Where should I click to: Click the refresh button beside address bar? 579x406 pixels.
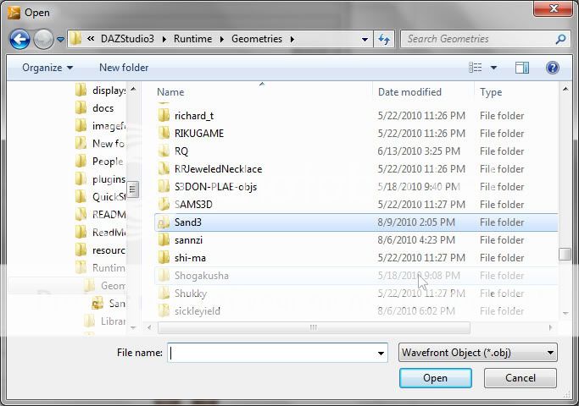coord(385,39)
